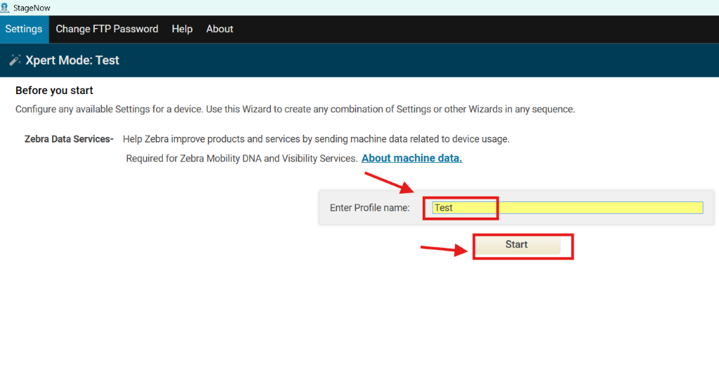
Task: Open the About menu
Action: (219, 29)
